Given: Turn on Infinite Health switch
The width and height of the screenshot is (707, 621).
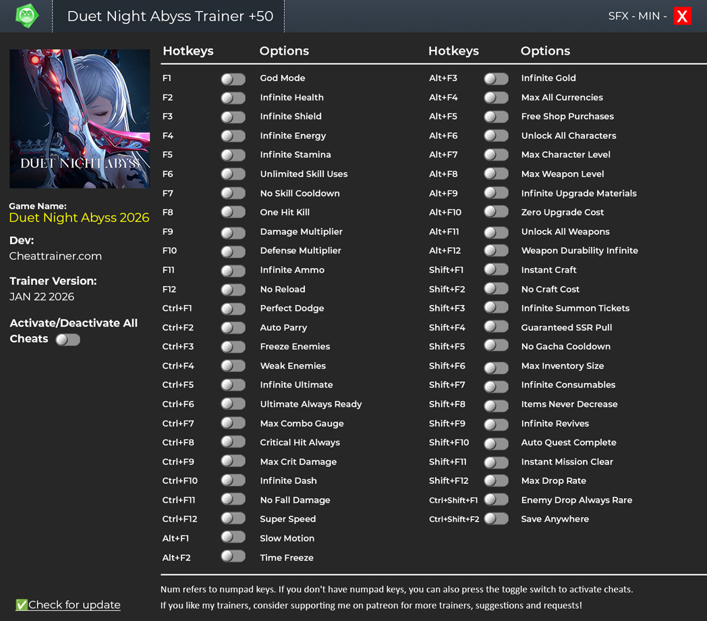Looking at the screenshot, I should [233, 98].
